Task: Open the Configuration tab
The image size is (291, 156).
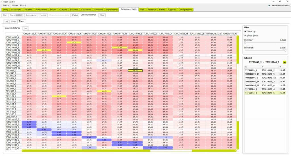Action: tap(185, 10)
